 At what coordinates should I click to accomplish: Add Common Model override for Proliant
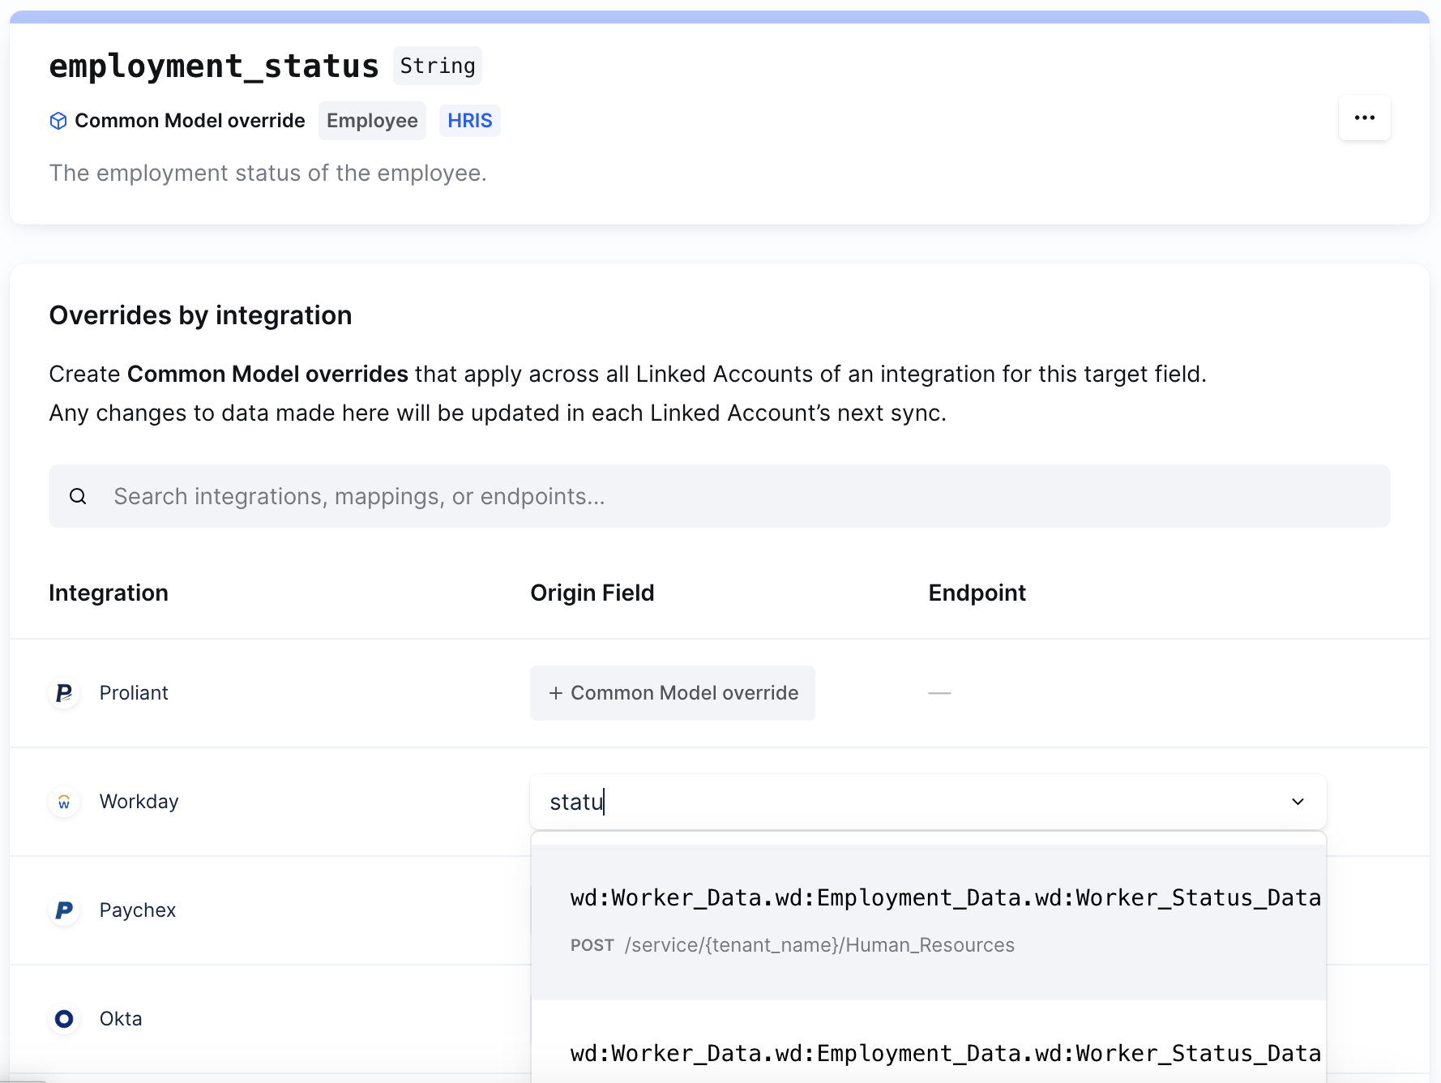click(x=672, y=693)
